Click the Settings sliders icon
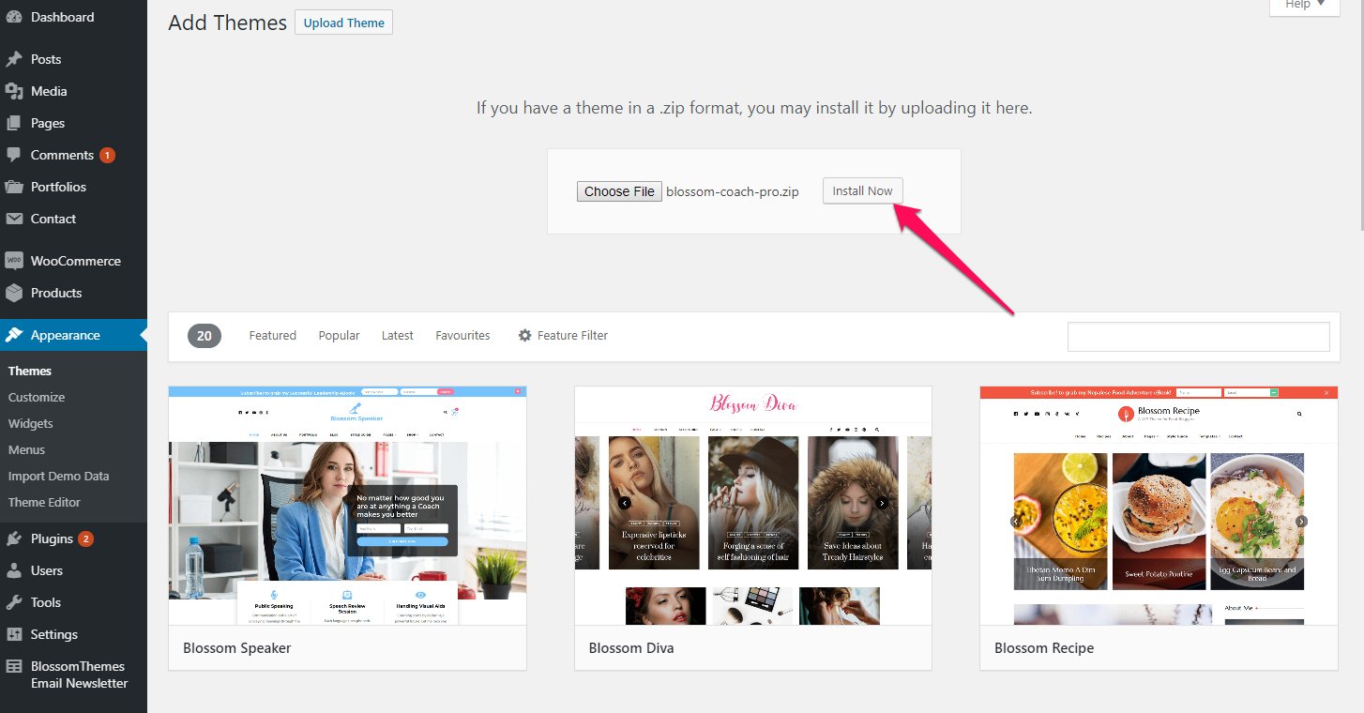Screen dimensions: 1364x713 point(14,634)
